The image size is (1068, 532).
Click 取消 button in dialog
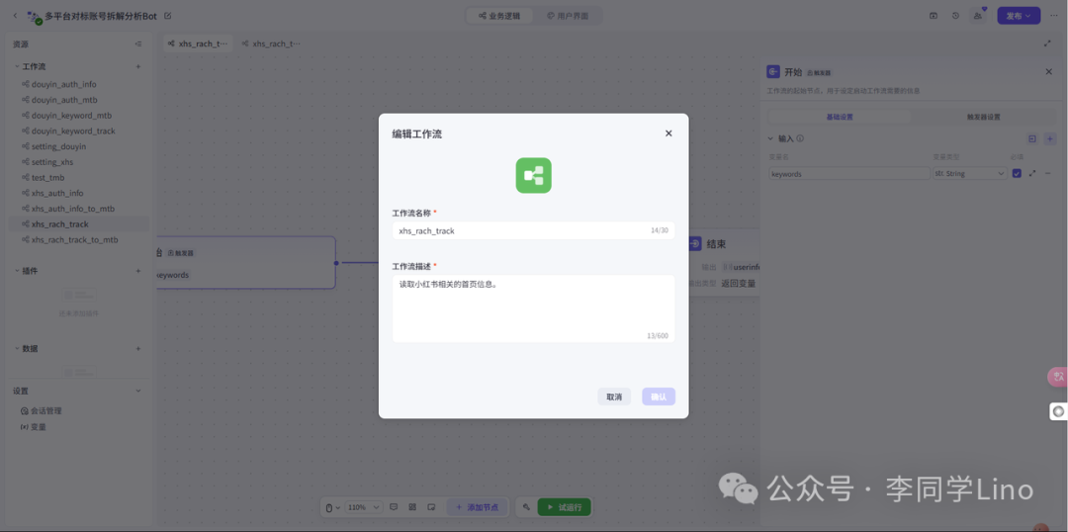[614, 397]
